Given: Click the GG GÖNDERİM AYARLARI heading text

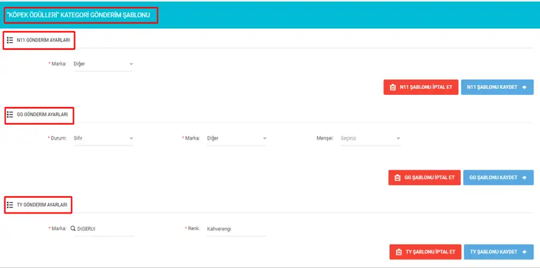Looking at the screenshot, I should coord(43,115).
